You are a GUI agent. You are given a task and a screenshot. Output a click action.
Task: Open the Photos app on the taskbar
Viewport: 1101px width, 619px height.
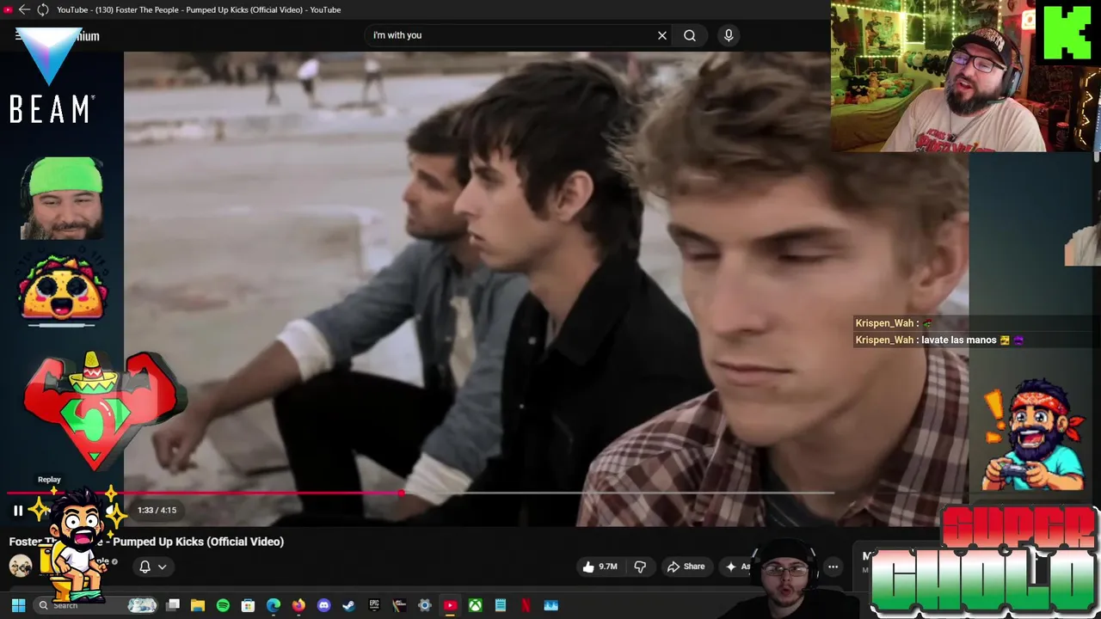551,605
